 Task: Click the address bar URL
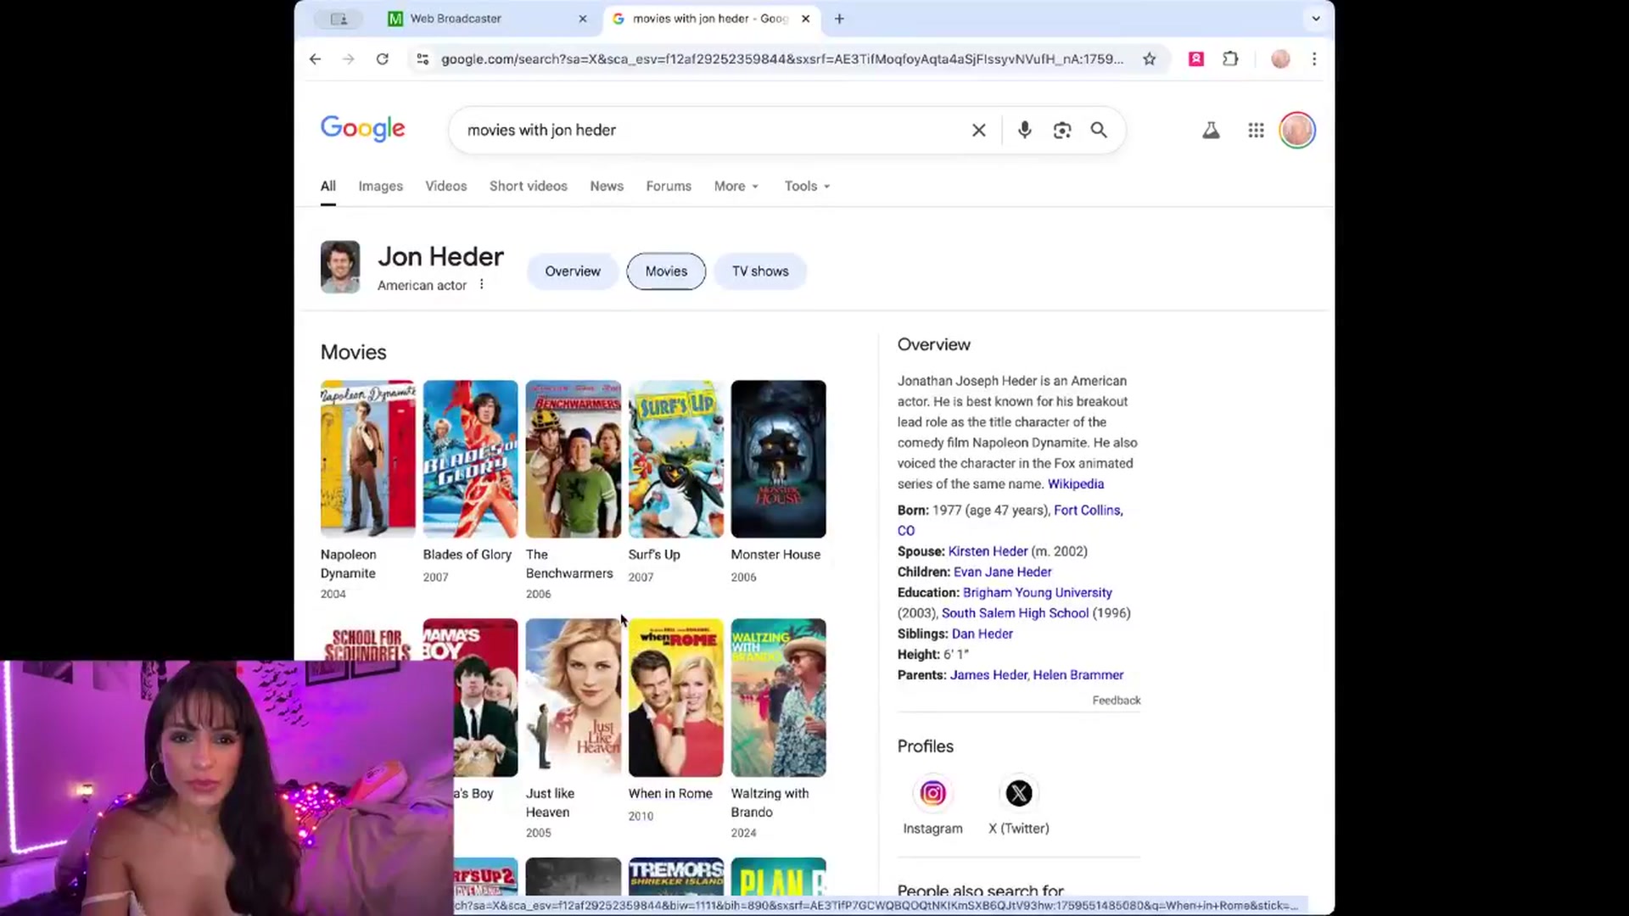[781, 59]
